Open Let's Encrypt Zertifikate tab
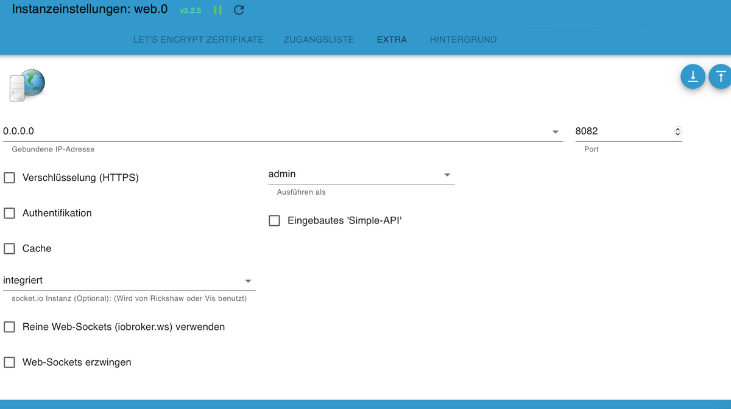731x409 pixels. click(199, 40)
